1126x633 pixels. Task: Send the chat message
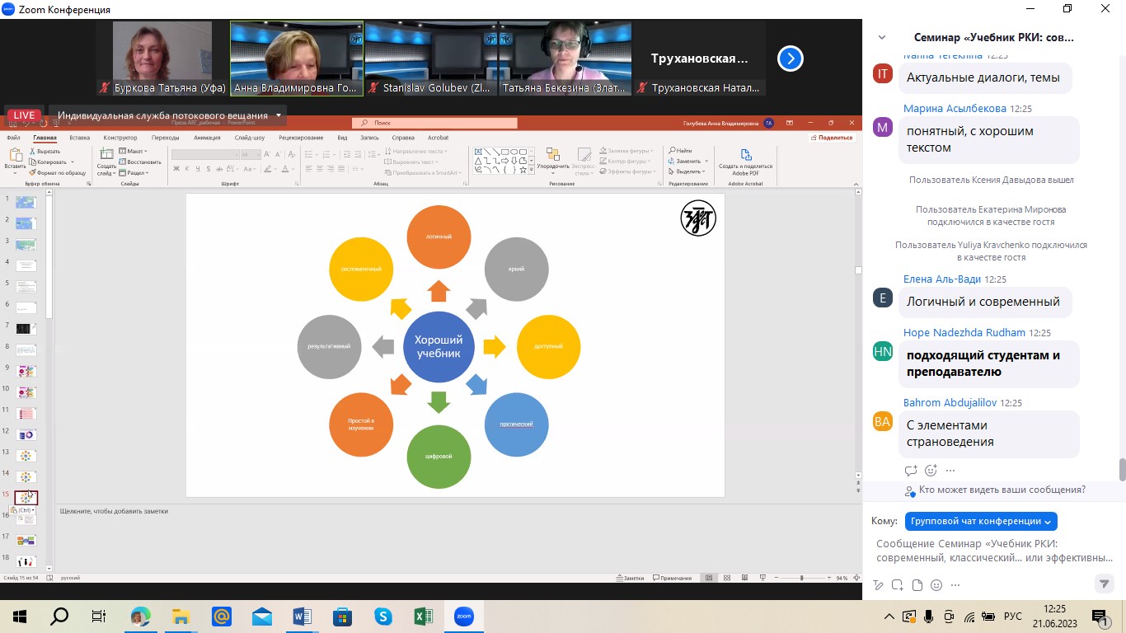(1105, 584)
